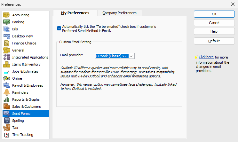Image resolution: width=238 pixels, height=142 pixels.
Task: Open the Items & Inventory boxes icon
Action: click(x=7, y=64)
